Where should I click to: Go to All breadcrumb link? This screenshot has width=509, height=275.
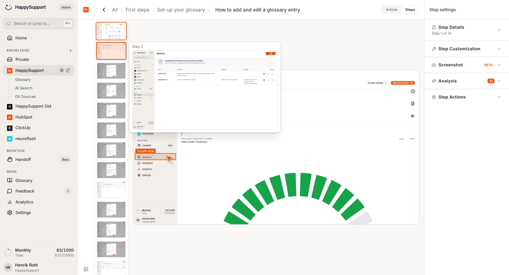click(x=115, y=10)
